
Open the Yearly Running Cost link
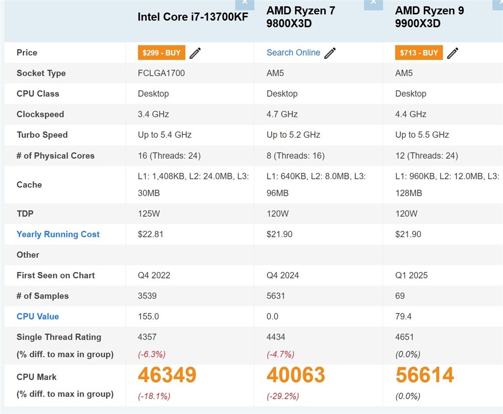58,234
